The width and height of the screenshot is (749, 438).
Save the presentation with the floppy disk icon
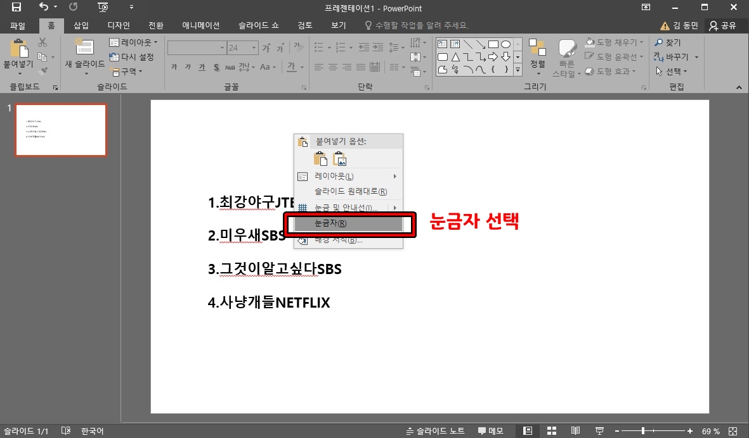(16, 7)
